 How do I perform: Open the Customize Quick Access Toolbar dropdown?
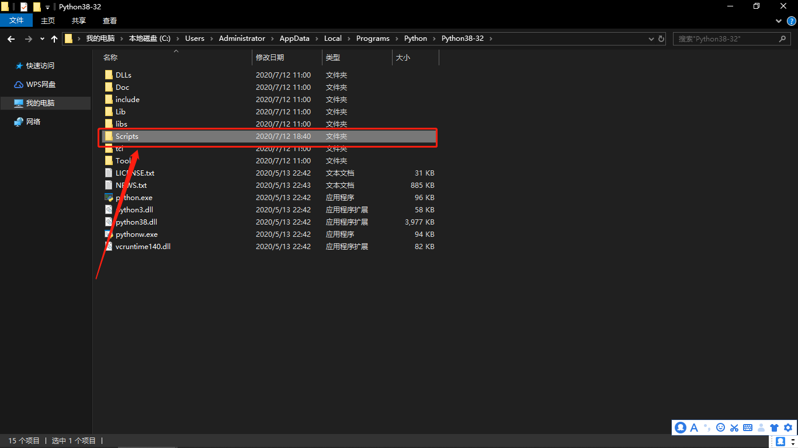48,7
